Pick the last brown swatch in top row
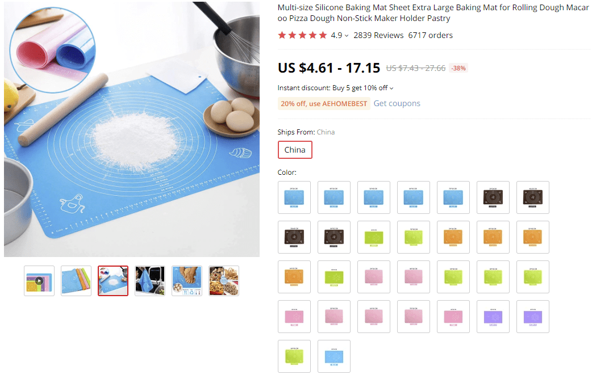This screenshot has height=379, width=592. (x=533, y=197)
